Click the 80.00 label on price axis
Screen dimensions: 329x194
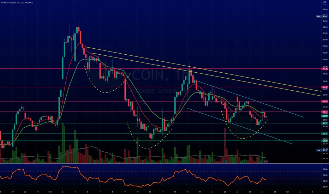325,40
